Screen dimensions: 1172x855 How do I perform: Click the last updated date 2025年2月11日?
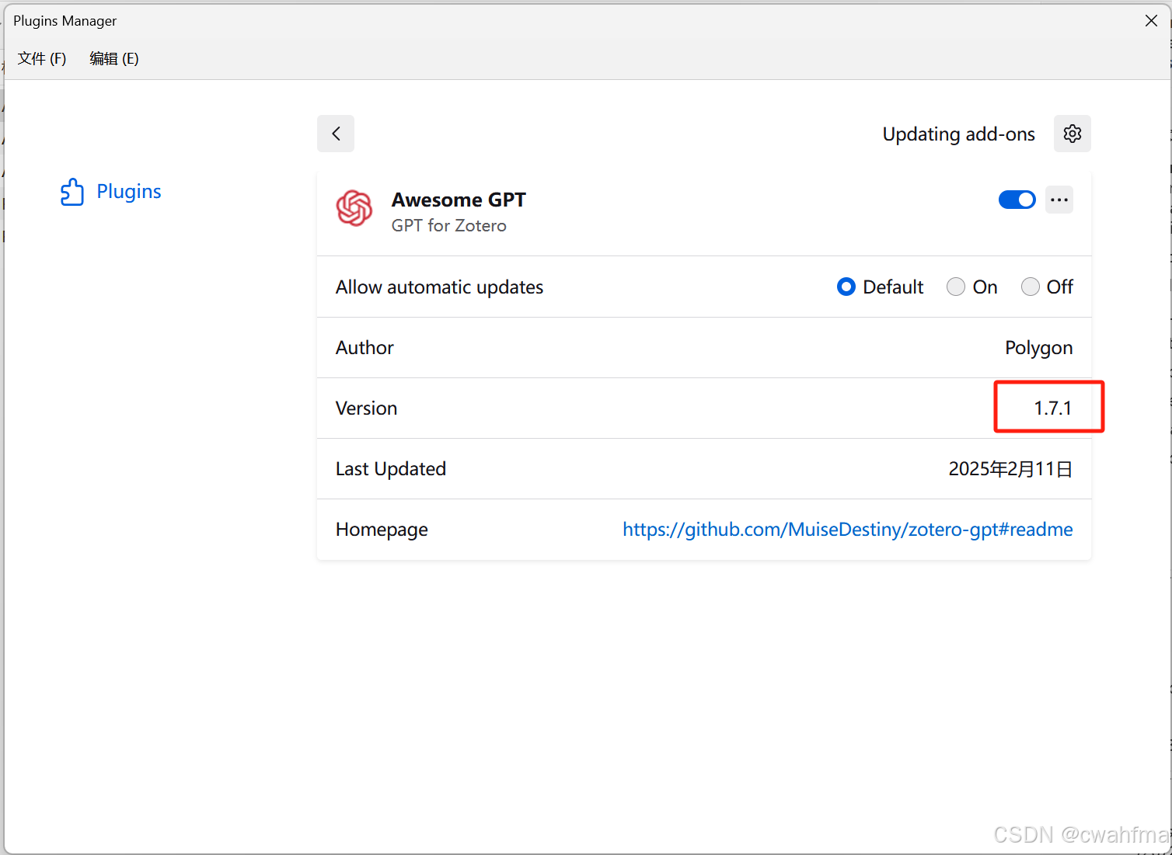click(1010, 469)
